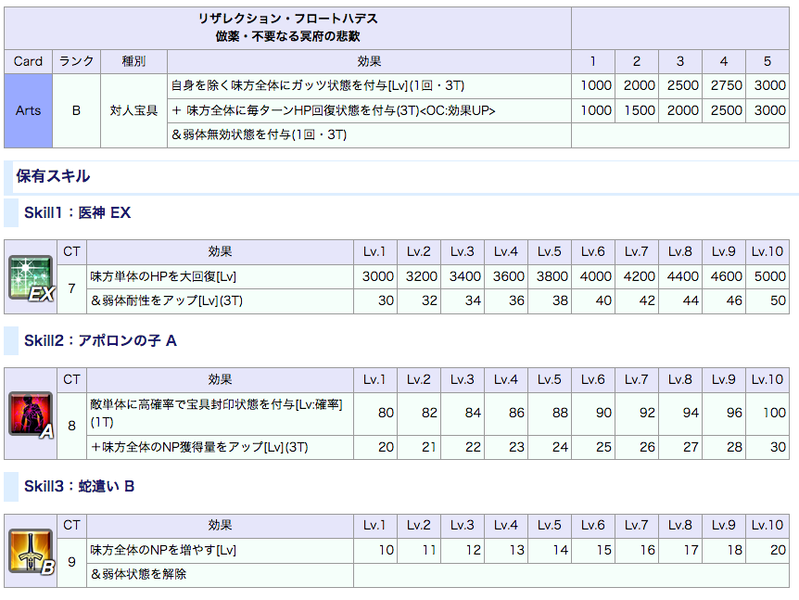Click the 5000 value in the 医神 table
Viewport: 799px width, 600px height.
pos(769,276)
